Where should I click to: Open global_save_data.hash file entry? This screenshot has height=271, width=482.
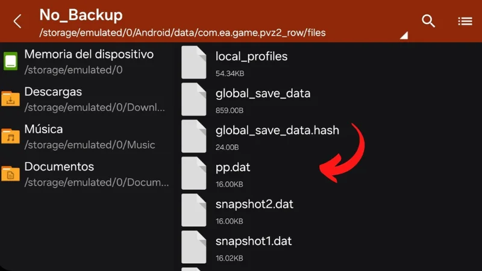[277, 130]
